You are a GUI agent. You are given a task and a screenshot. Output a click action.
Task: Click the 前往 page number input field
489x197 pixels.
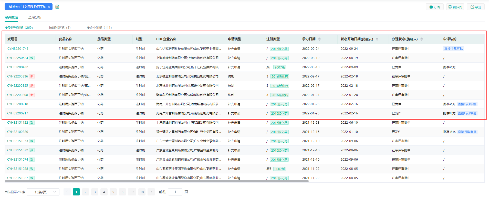pyautogui.click(x=175, y=192)
